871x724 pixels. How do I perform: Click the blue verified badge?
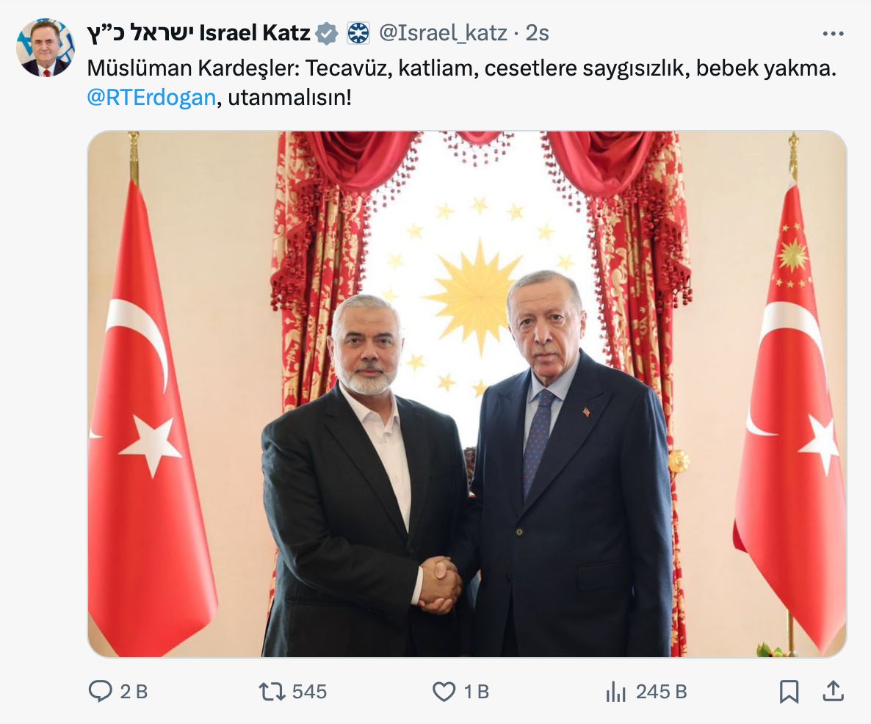(327, 33)
